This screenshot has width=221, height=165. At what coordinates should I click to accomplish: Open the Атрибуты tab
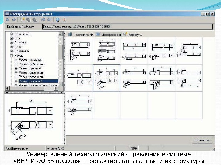133,34
